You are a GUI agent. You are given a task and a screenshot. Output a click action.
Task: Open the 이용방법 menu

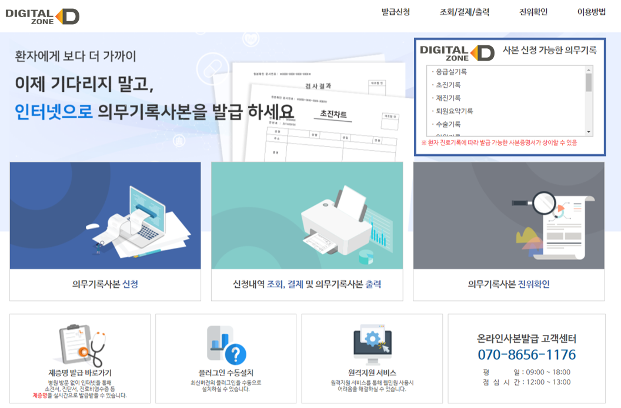click(591, 12)
